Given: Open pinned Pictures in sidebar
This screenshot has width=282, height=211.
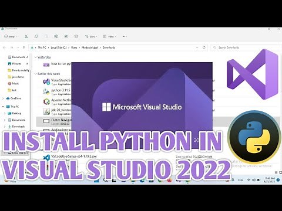Looking at the screenshot, I should click(x=16, y=64).
